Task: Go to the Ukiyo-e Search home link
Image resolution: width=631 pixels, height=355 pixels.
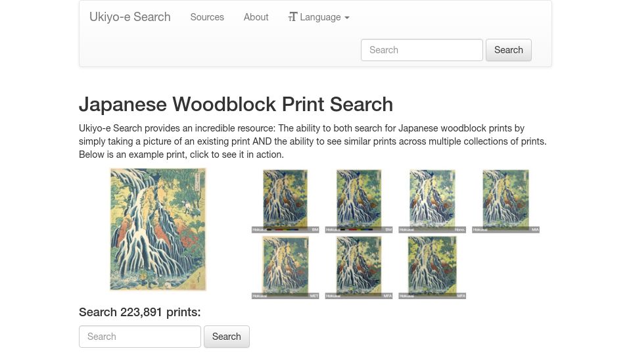Action: click(130, 17)
